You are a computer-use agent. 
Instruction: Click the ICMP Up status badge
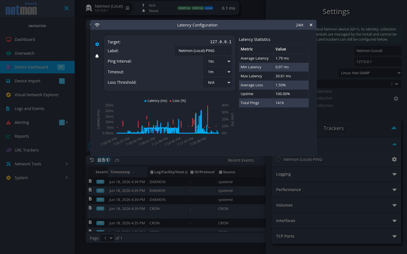tap(198, 8)
